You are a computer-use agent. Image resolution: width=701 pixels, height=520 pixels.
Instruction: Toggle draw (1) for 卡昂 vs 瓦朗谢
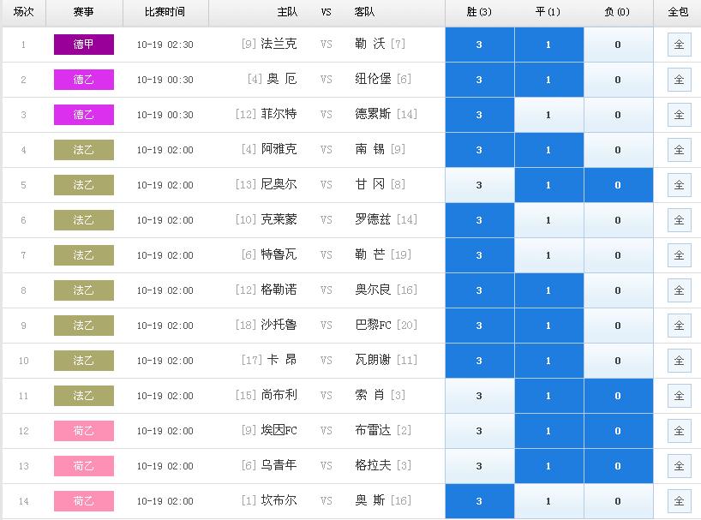click(549, 361)
